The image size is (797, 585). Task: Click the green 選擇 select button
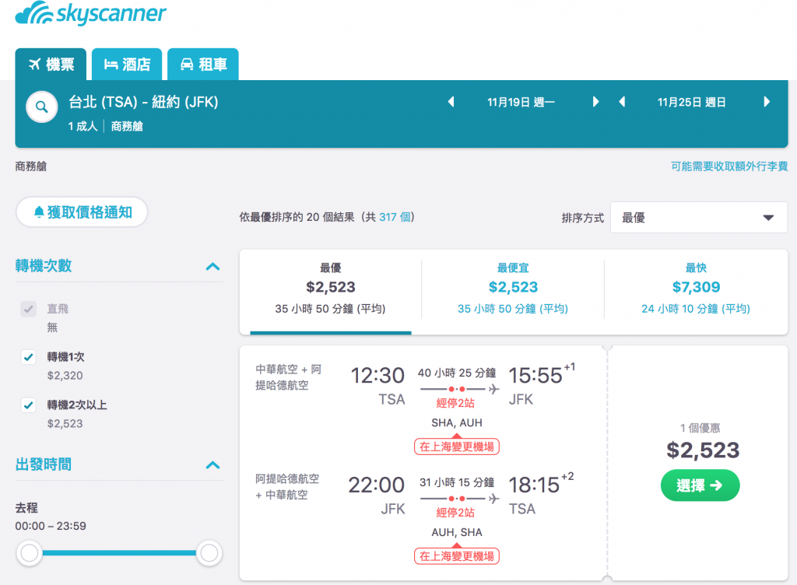click(x=700, y=485)
